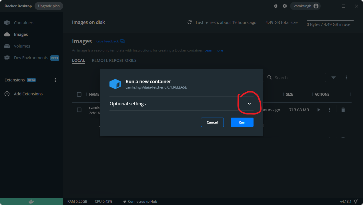Viewport: 363px width, 205px height.
Task: Click the feedback chat icon
Action: 123,41
